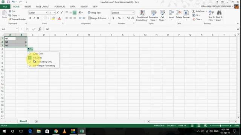241x135 pixels.
Task: Add a new sheet with the plus button
Action: pos(36,121)
